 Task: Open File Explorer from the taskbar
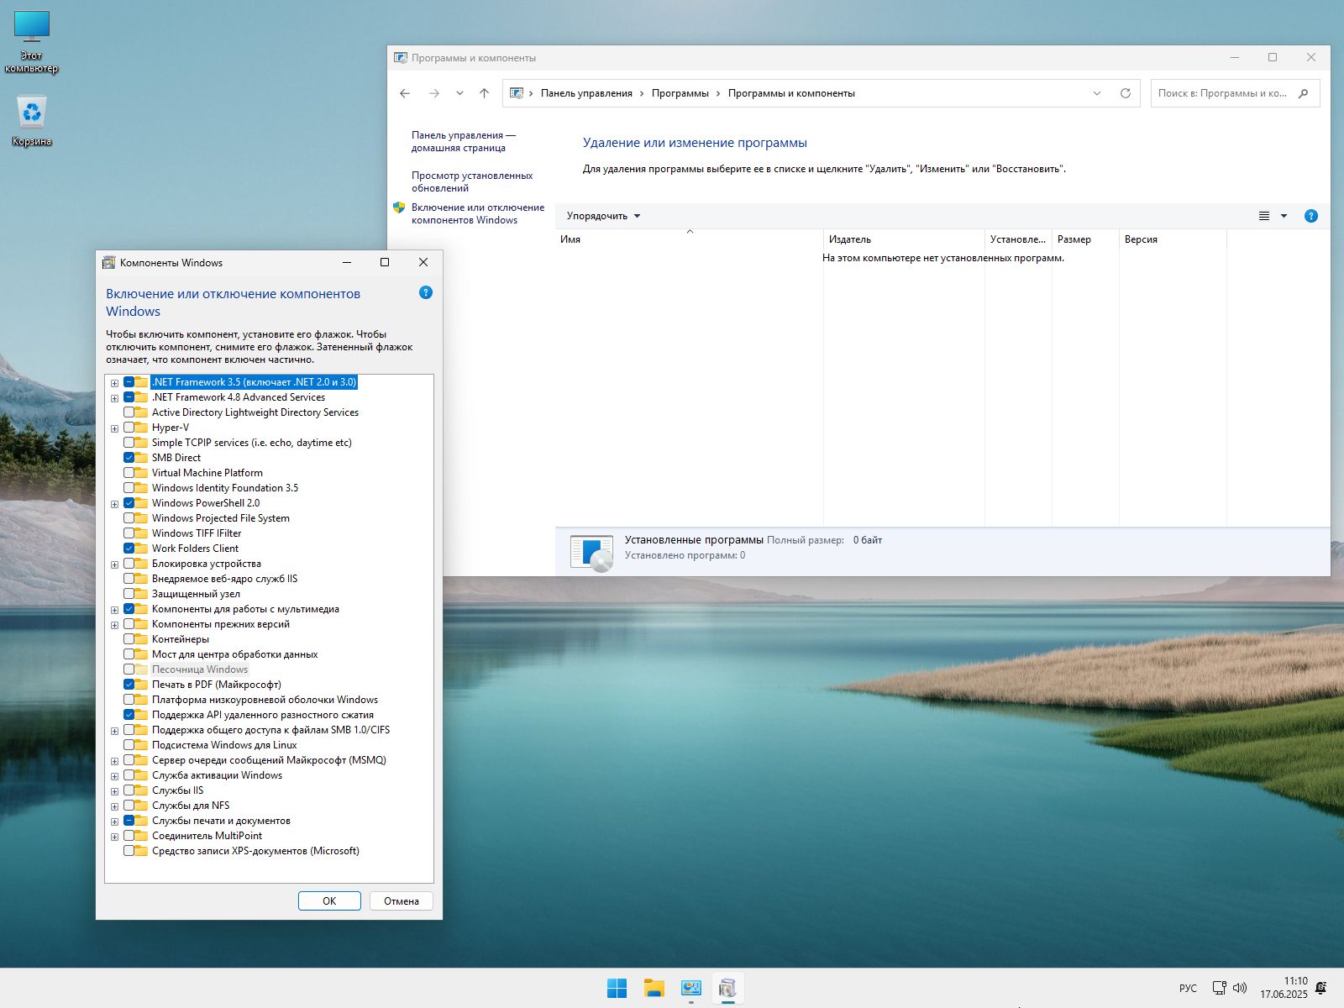(x=654, y=989)
